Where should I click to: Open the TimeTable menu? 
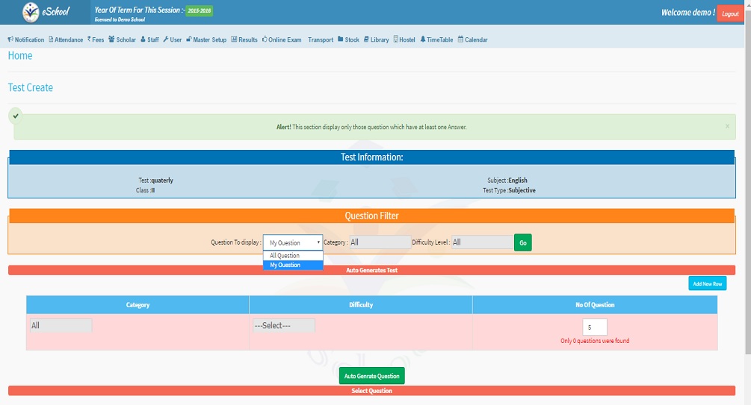point(436,40)
